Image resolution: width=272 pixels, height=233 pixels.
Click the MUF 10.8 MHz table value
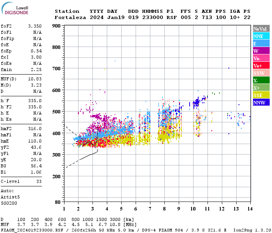click(115, 225)
